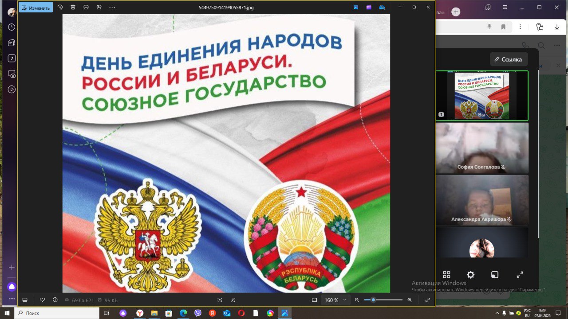The height and width of the screenshot is (319, 568).
Task: Click the microphone voice search in address bar
Action: [489, 27]
